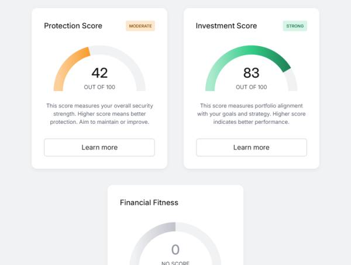
Task: Click the MODERATE badge
Action: 140,26
